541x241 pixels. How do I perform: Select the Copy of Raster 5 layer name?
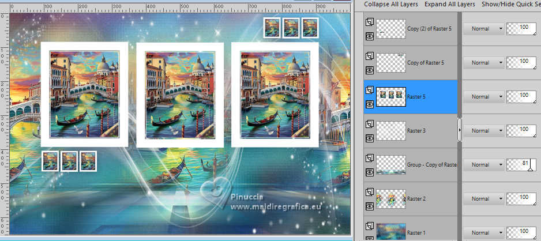(426, 63)
